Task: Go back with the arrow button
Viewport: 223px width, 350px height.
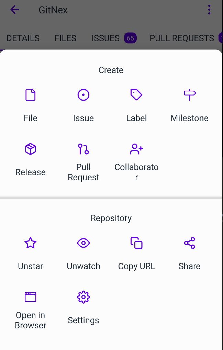Action: (x=15, y=10)
